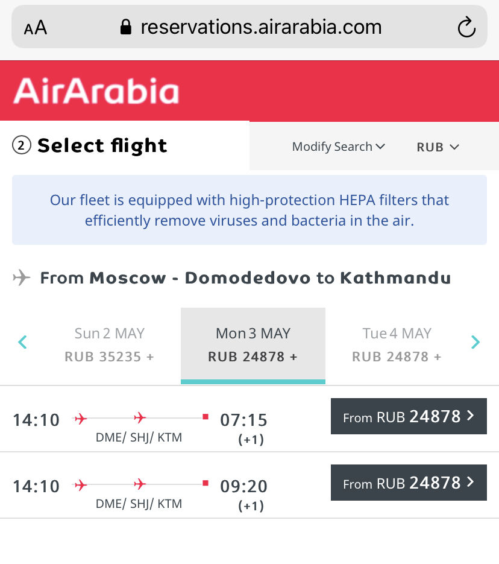The image size is (499, 564).
Task: Click the SHJ stopover plane icon, first flight
Action: (x=140, y=417)
